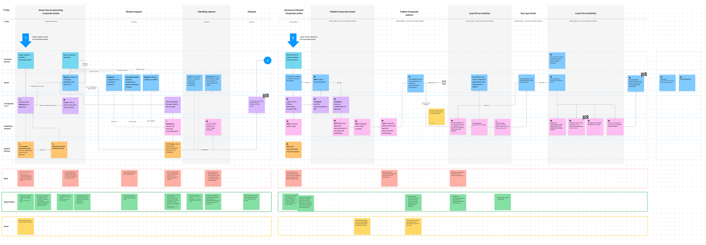
Task: Select 'CA team reviews the provided announcements' orange note
Action: pyautogui.click(x=172, y=149)
